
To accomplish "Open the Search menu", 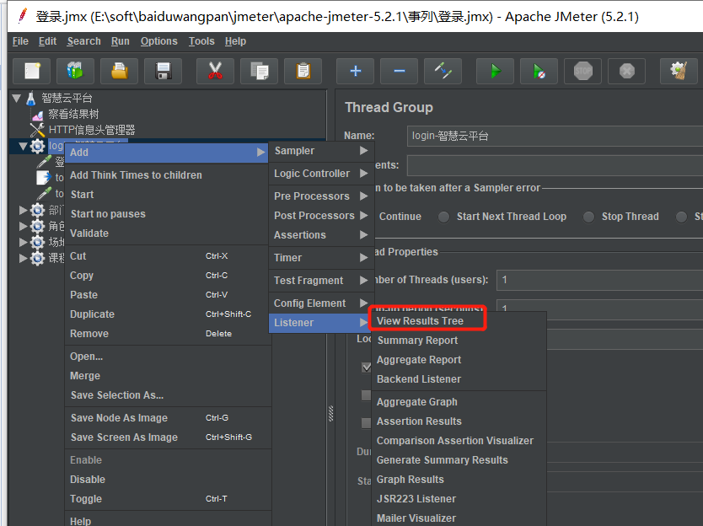I will tap(83, 41).
